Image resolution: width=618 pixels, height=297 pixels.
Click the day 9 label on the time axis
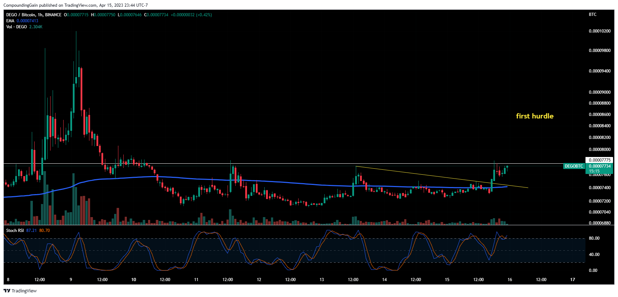click(x=71, y=280)
